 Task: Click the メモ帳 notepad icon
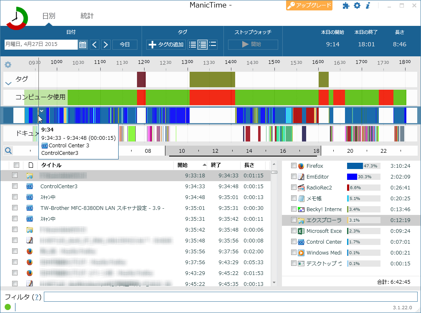coord(301,199)
